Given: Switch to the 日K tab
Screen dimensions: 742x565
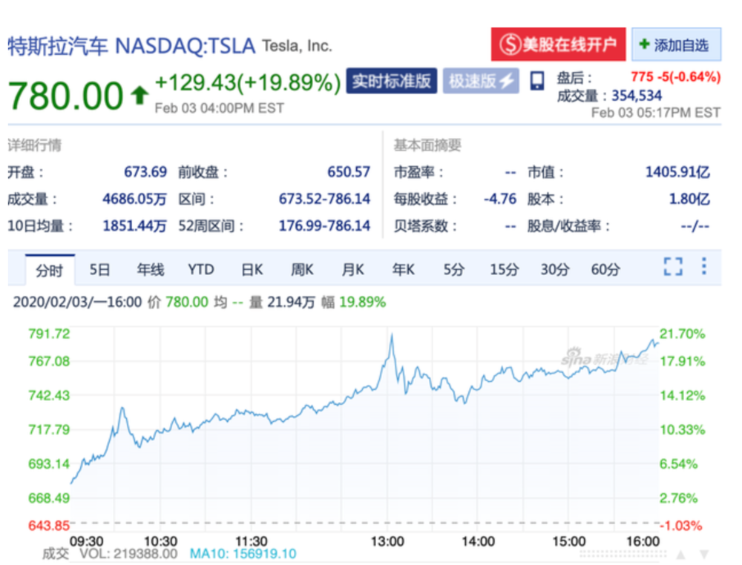Looking at the screenshot, I should 252,270.
